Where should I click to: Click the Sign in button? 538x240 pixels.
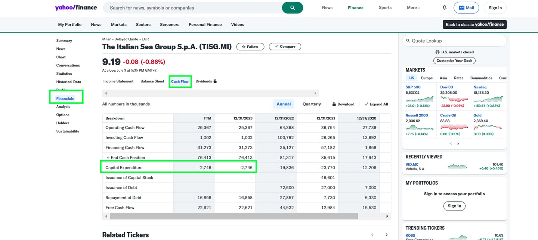(495, 7)
